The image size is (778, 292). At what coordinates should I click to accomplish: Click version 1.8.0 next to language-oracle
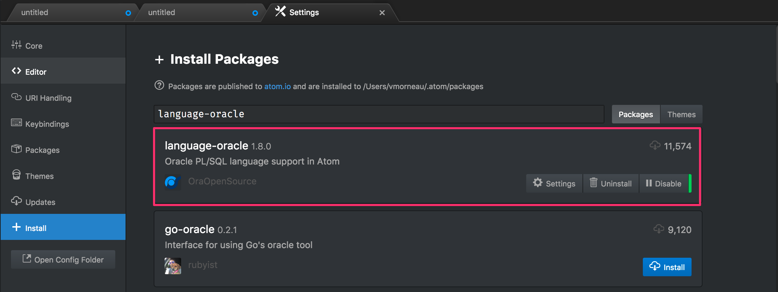[261, 147]
